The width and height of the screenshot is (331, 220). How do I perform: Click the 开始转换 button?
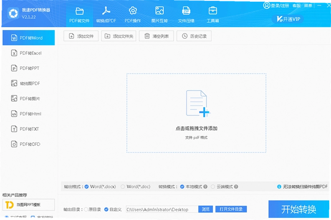click(298, 209)
